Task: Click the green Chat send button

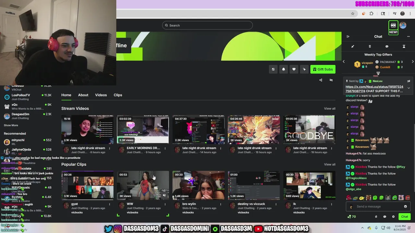Action: pyautogui.click(x=405, y=217)
